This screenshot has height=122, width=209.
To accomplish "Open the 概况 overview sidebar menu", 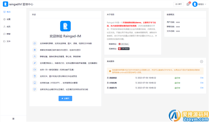I will [x=7, y=12].
